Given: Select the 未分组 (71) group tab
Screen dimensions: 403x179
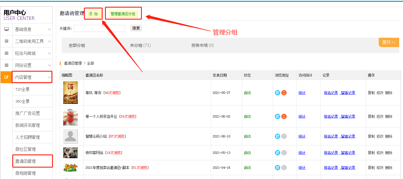Looking at the screenshot, I should pos(140,45).
